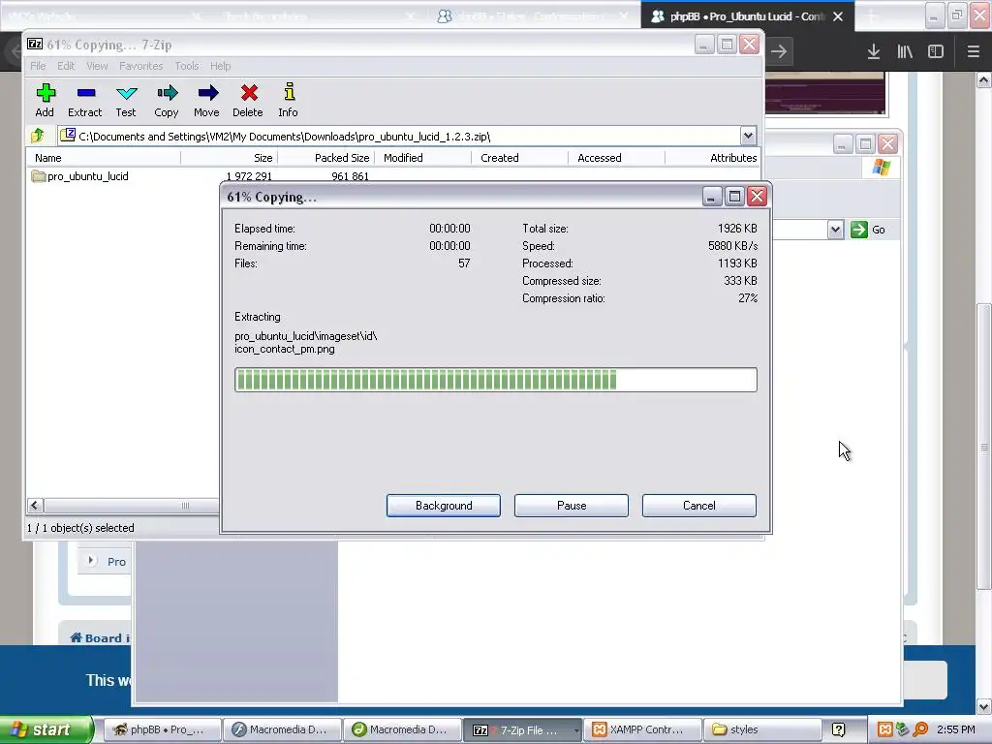Click the 7-Zip address path field
The height and width of the screenshot is (744, 992).
(400, 136)
